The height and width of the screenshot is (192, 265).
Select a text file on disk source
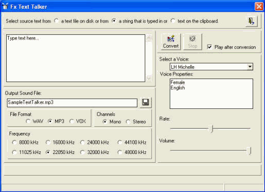click(56, 21)
